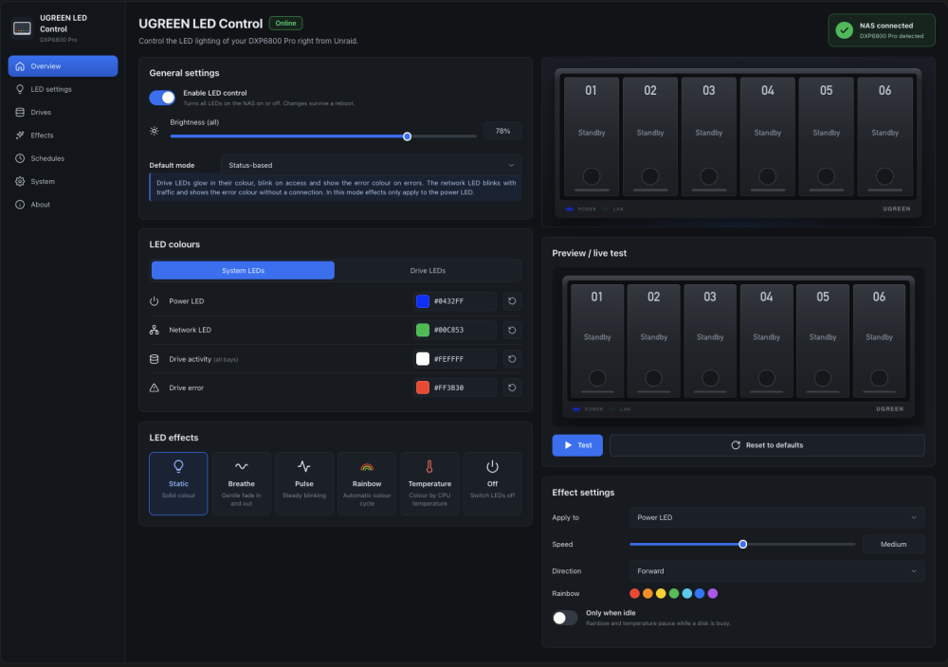
Task: Select the Pulse effect icon
Action: coord(304,466)
